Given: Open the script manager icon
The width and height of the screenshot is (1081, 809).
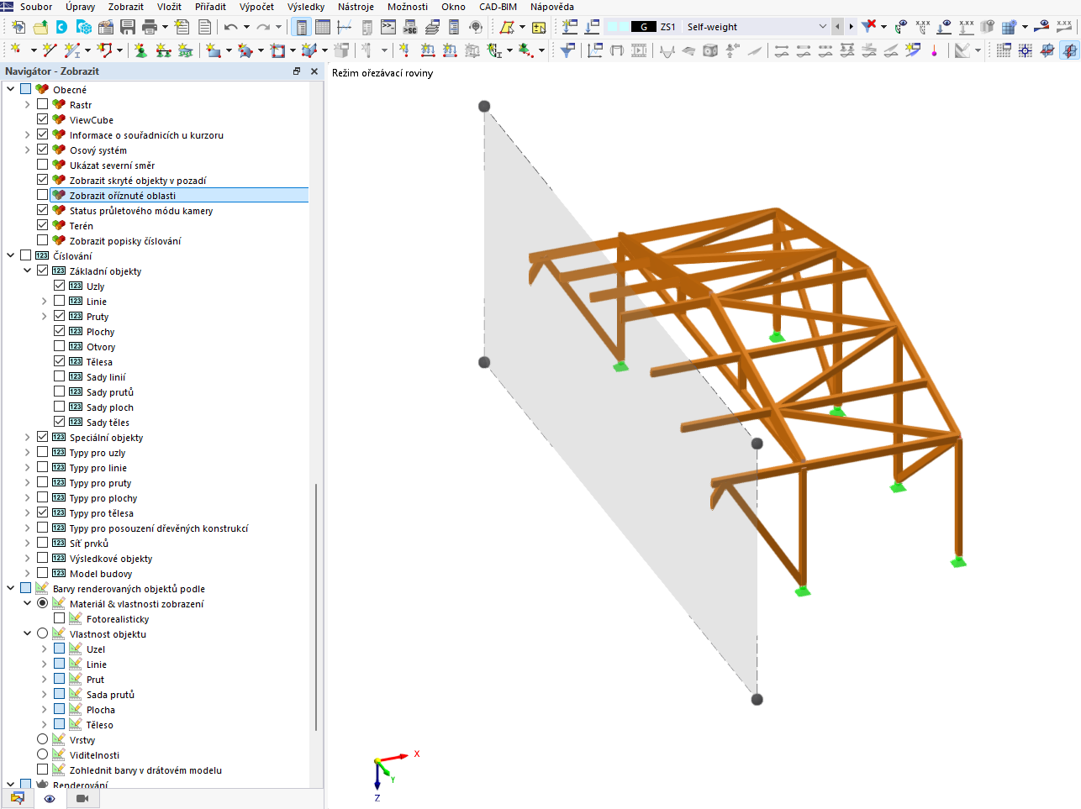Looking at the screenshot, I should coord(410,27).
